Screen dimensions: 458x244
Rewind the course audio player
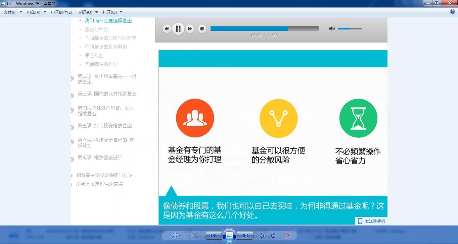[x=167, y=29]
